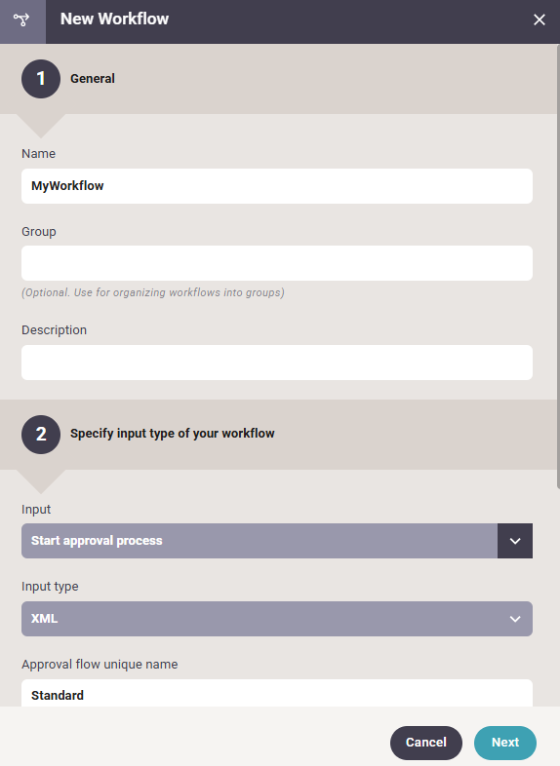The width and height of the screenshot is (560, 766).
Task: Click the vertical scrollbar of the form
Action: point(558,267)
